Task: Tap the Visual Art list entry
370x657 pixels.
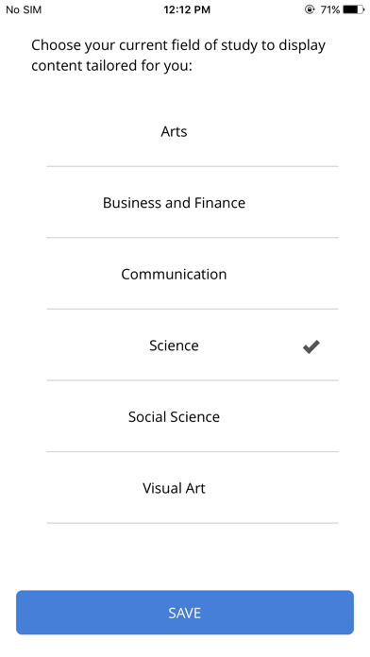Action: click(174, 488)
